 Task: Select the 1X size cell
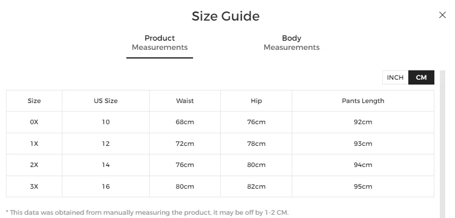pyautogui.click(x=34, y=144)
